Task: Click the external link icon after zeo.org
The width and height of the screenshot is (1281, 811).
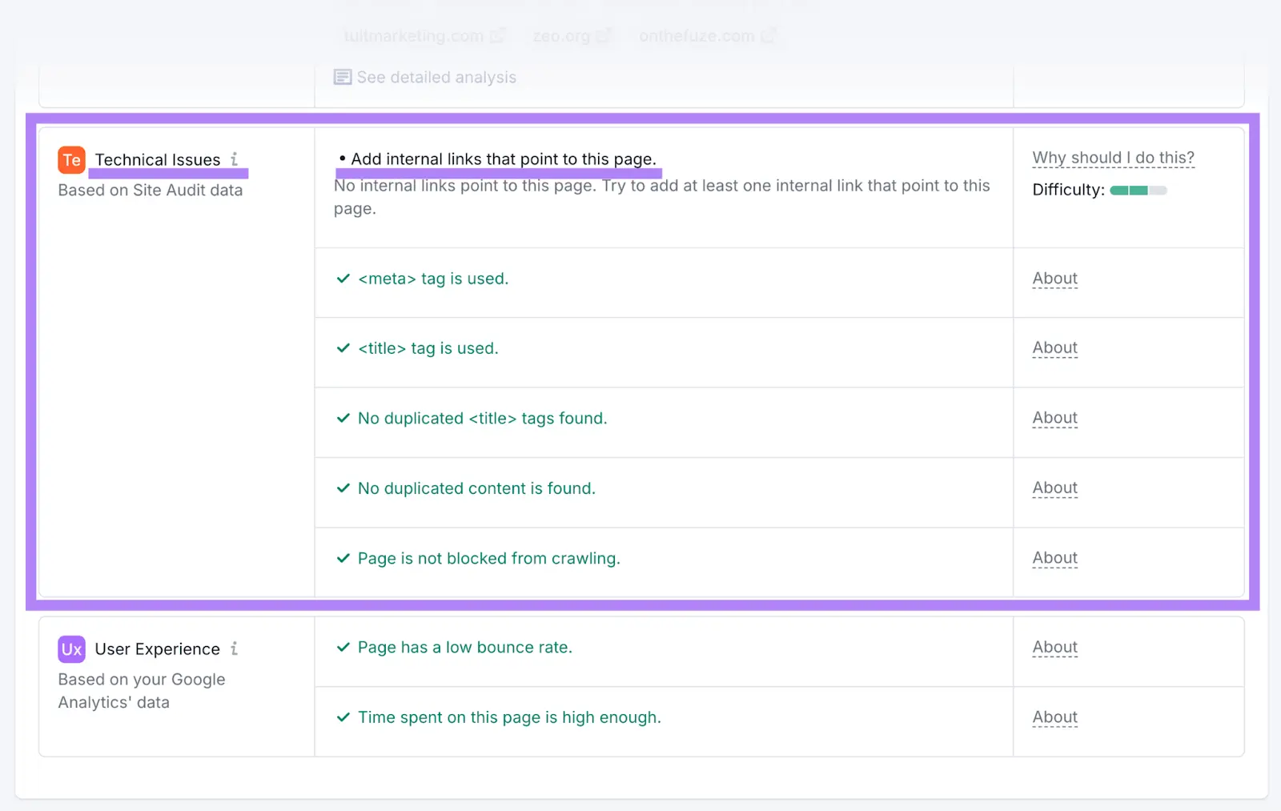Action: pos(604,36)
